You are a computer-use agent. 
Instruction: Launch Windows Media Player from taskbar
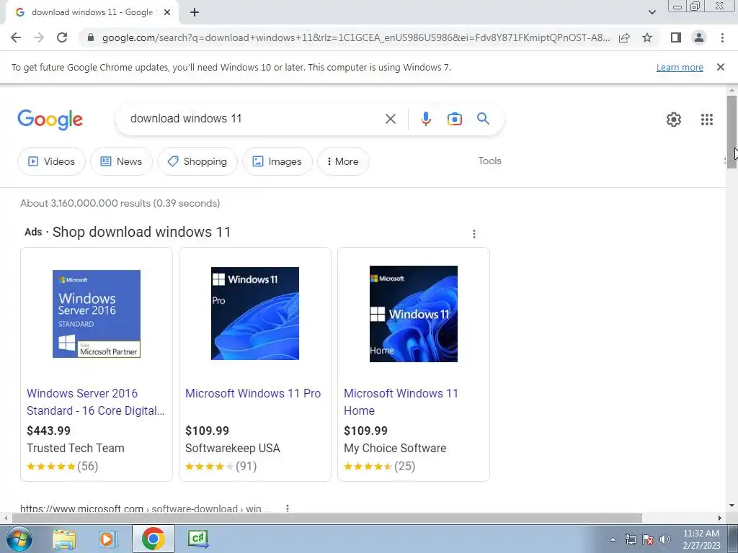tap(107, 539)
